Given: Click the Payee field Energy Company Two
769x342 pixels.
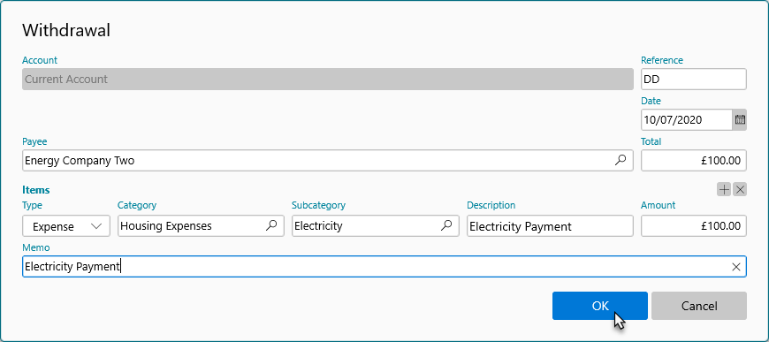Looking at the screenshot, I should [328, 160].
